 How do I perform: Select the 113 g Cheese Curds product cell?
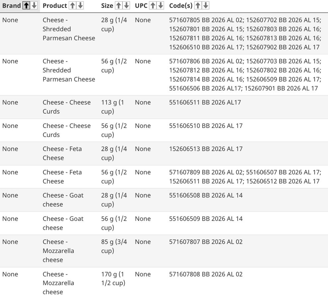(x=66, y=107)
